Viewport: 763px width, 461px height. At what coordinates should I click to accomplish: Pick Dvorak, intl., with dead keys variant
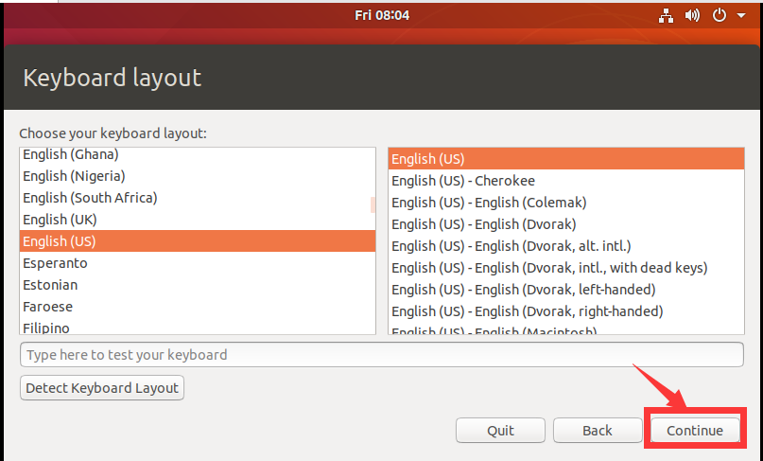tap(566, 268)
